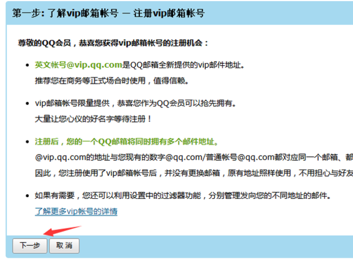Click the 下一步 button
Viewport: 353px width, 267px height.
(x=30, y=246)
